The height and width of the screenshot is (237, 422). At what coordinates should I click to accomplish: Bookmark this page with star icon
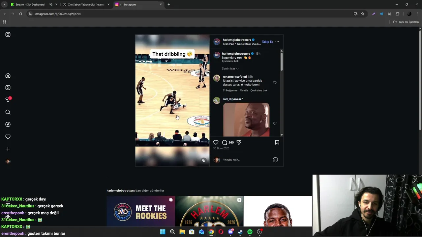click(x=363, y=14)
